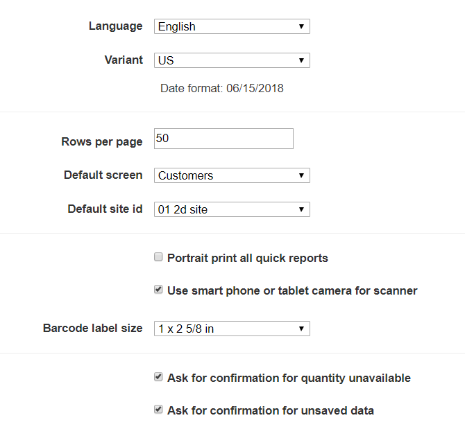Viewport: 465px width, 436px height.
Task: Uncheck confirmation for unsaved data
Action: [x=158, y=410]
